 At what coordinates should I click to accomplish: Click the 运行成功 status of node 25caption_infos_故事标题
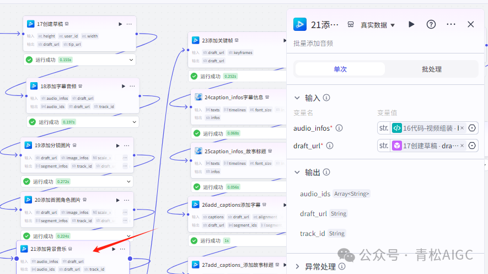213,187
